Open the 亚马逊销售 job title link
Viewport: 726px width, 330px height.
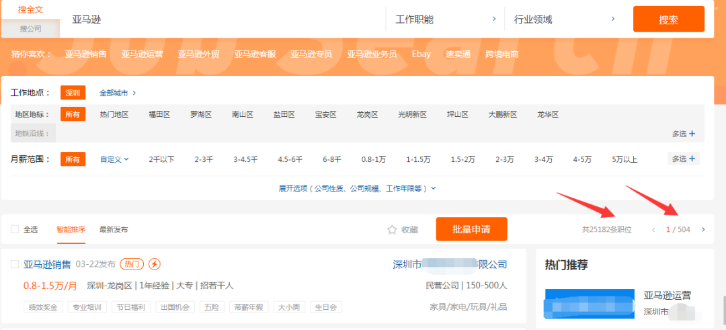pos(47,264)
